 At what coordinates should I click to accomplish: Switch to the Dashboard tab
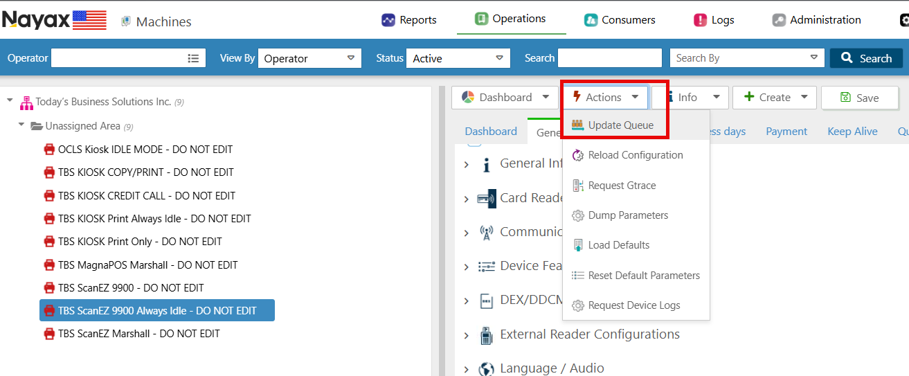click(491, 131)
